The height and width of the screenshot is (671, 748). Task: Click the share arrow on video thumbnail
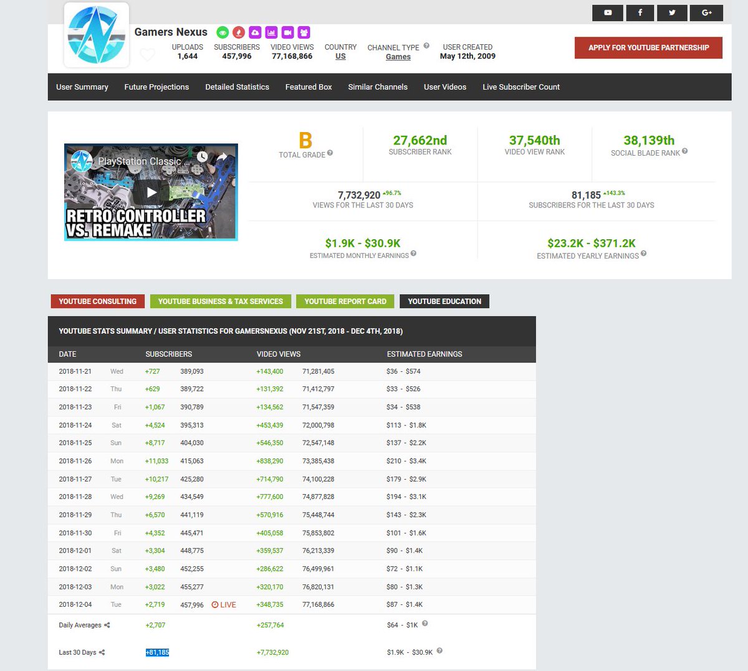pos(222,157)
